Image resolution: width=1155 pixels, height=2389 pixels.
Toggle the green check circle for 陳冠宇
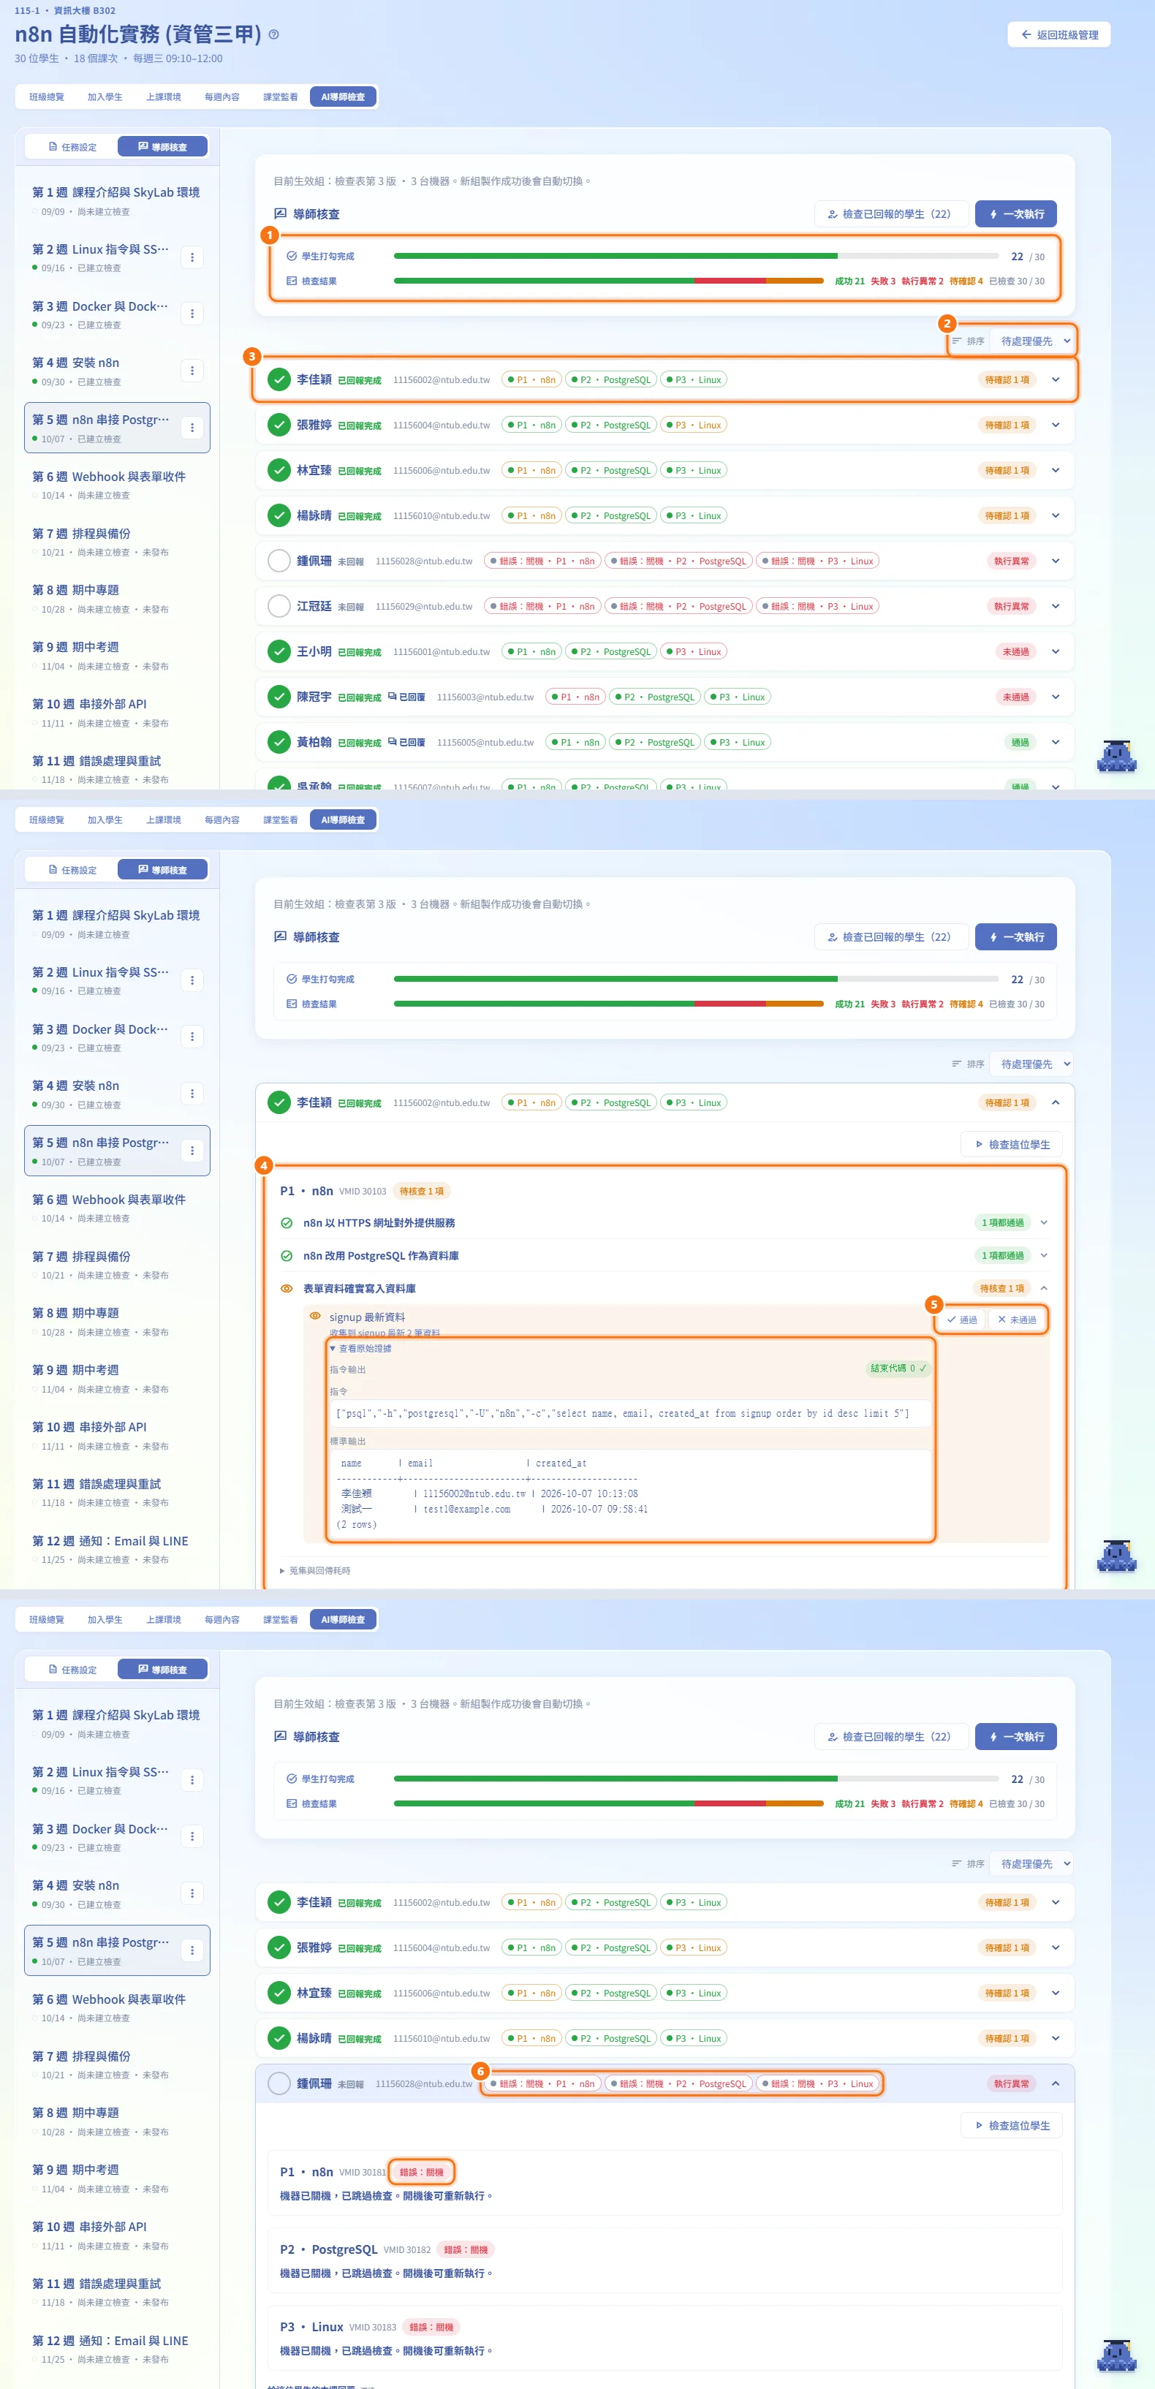pos(279,697)
